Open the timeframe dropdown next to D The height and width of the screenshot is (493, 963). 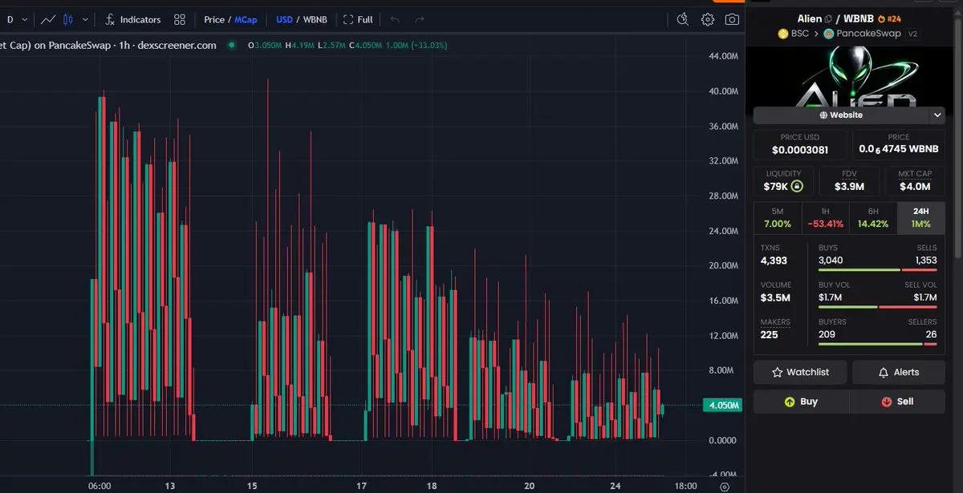25,19
